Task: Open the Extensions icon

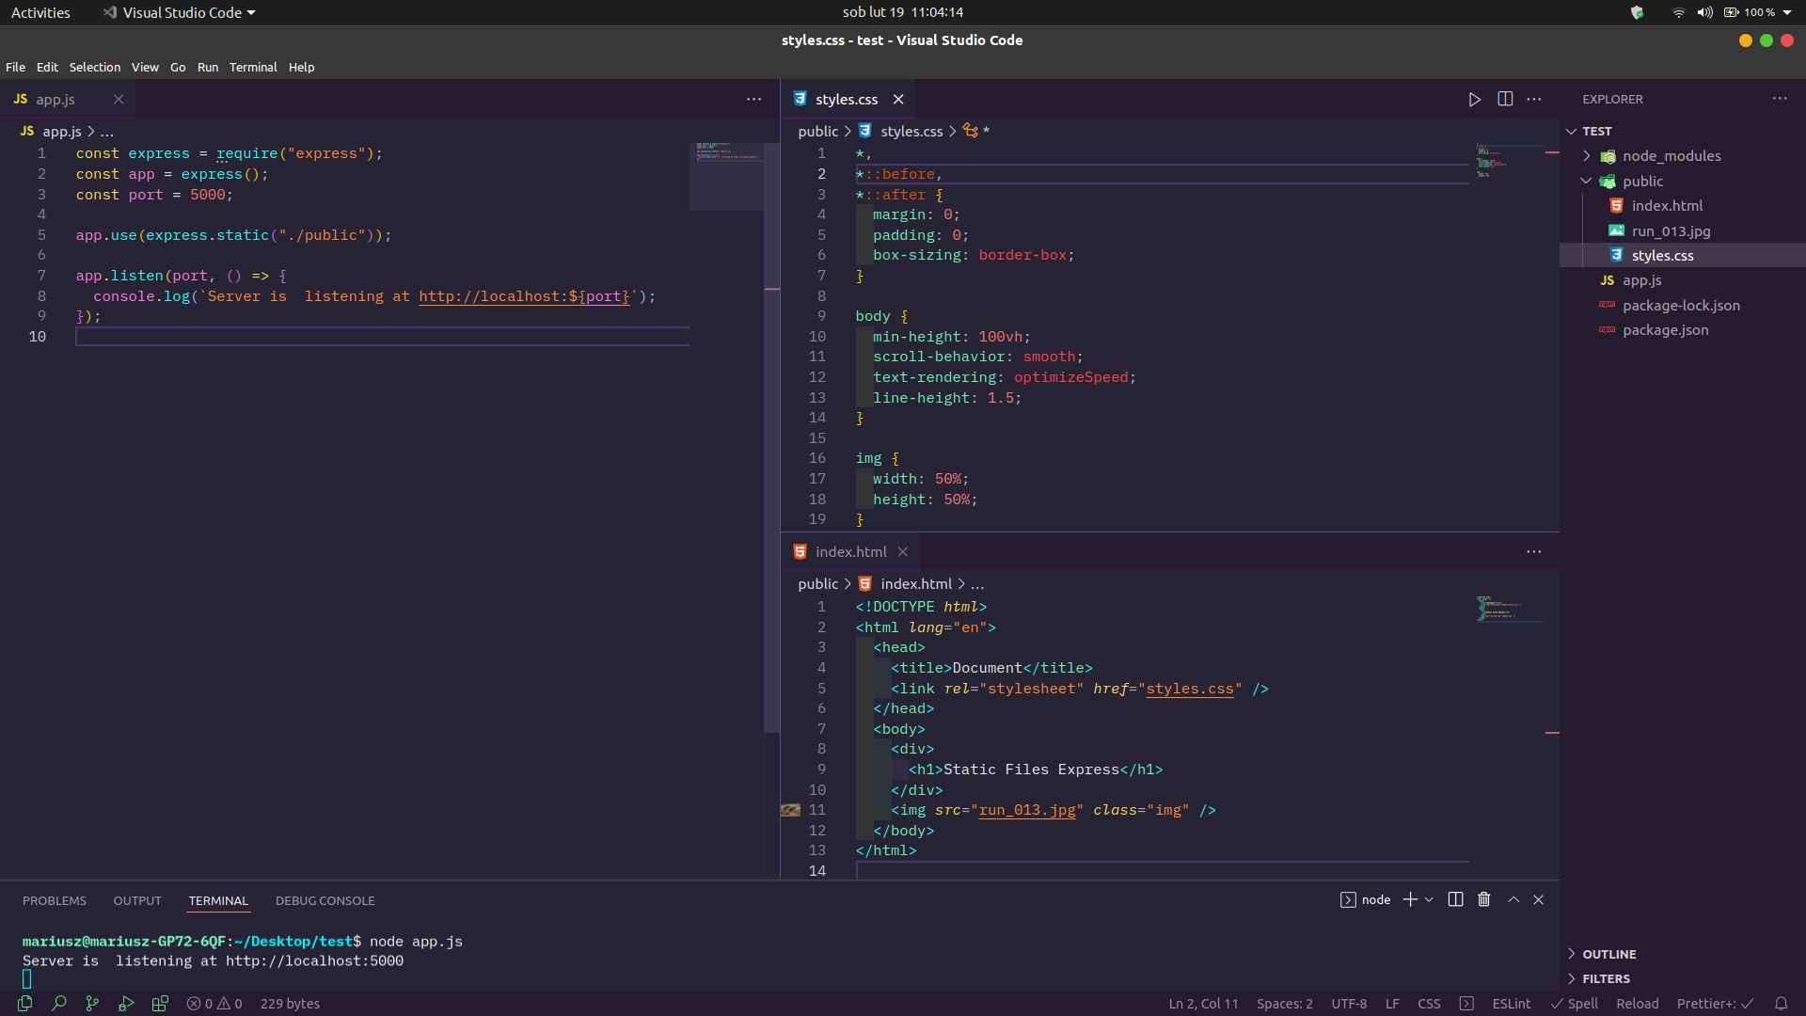Action: point(160,1004)
